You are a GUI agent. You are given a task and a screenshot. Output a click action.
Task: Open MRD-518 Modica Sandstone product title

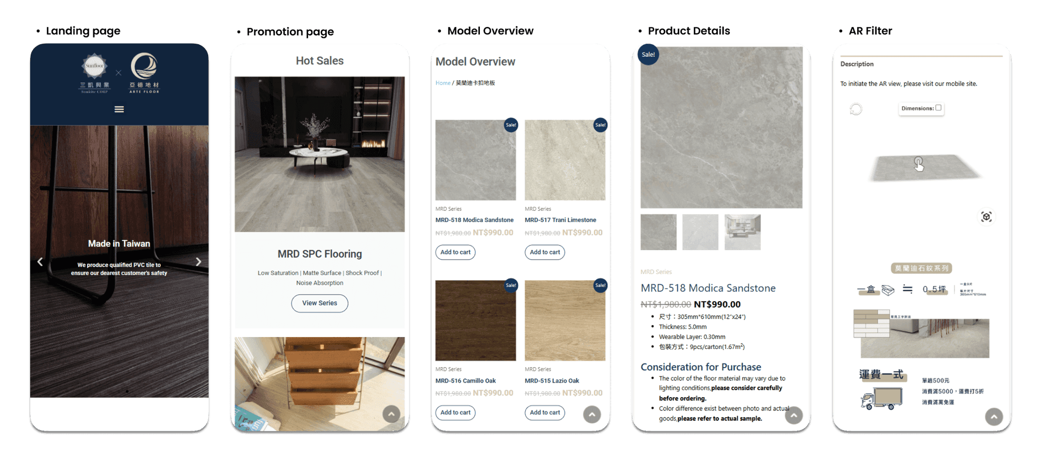point(475,220)
